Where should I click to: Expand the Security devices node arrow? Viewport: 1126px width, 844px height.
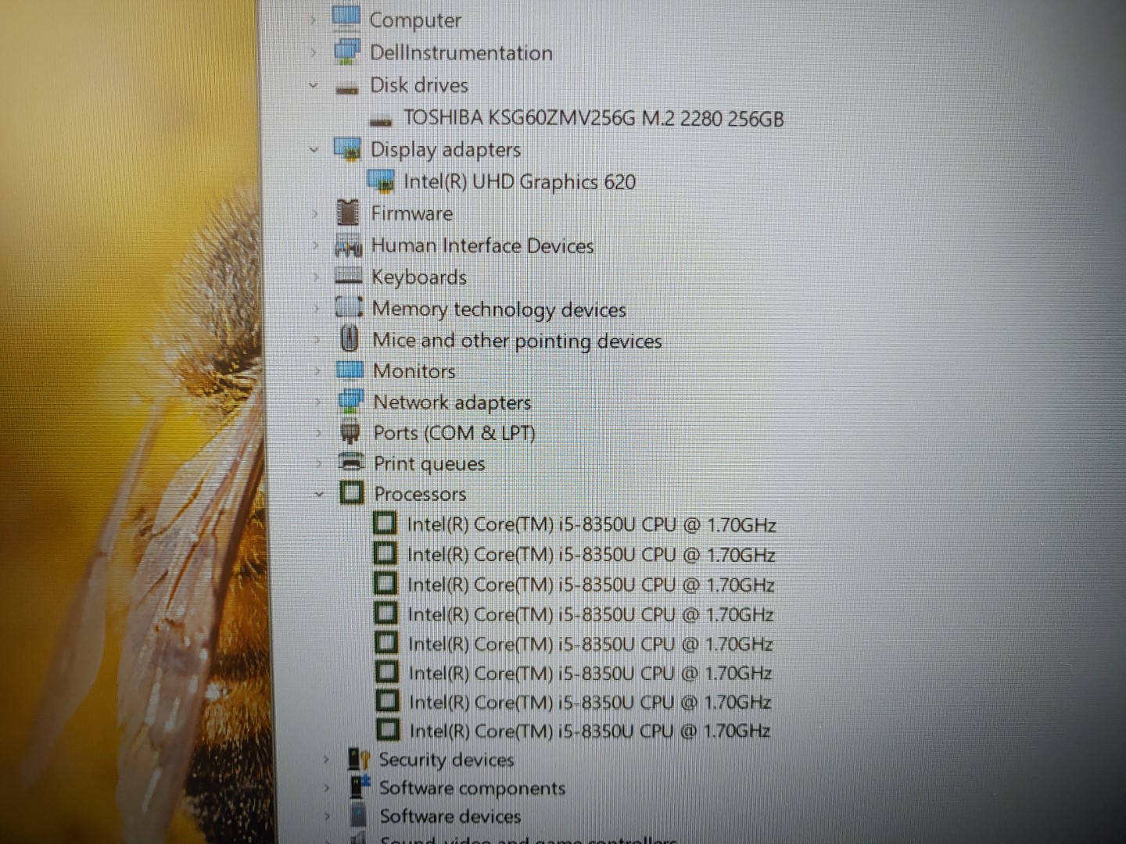(326, 759)
